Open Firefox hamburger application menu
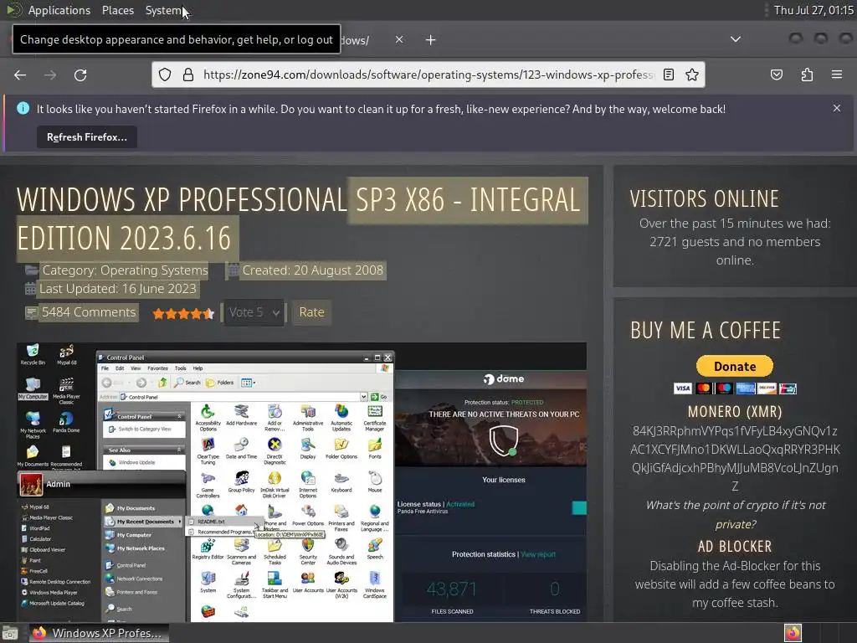This screenshot has height=643, width=857. (x=837, y=75)
